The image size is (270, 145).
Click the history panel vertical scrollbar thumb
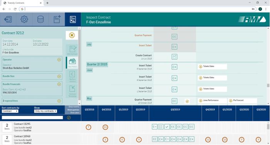(268, 85)
